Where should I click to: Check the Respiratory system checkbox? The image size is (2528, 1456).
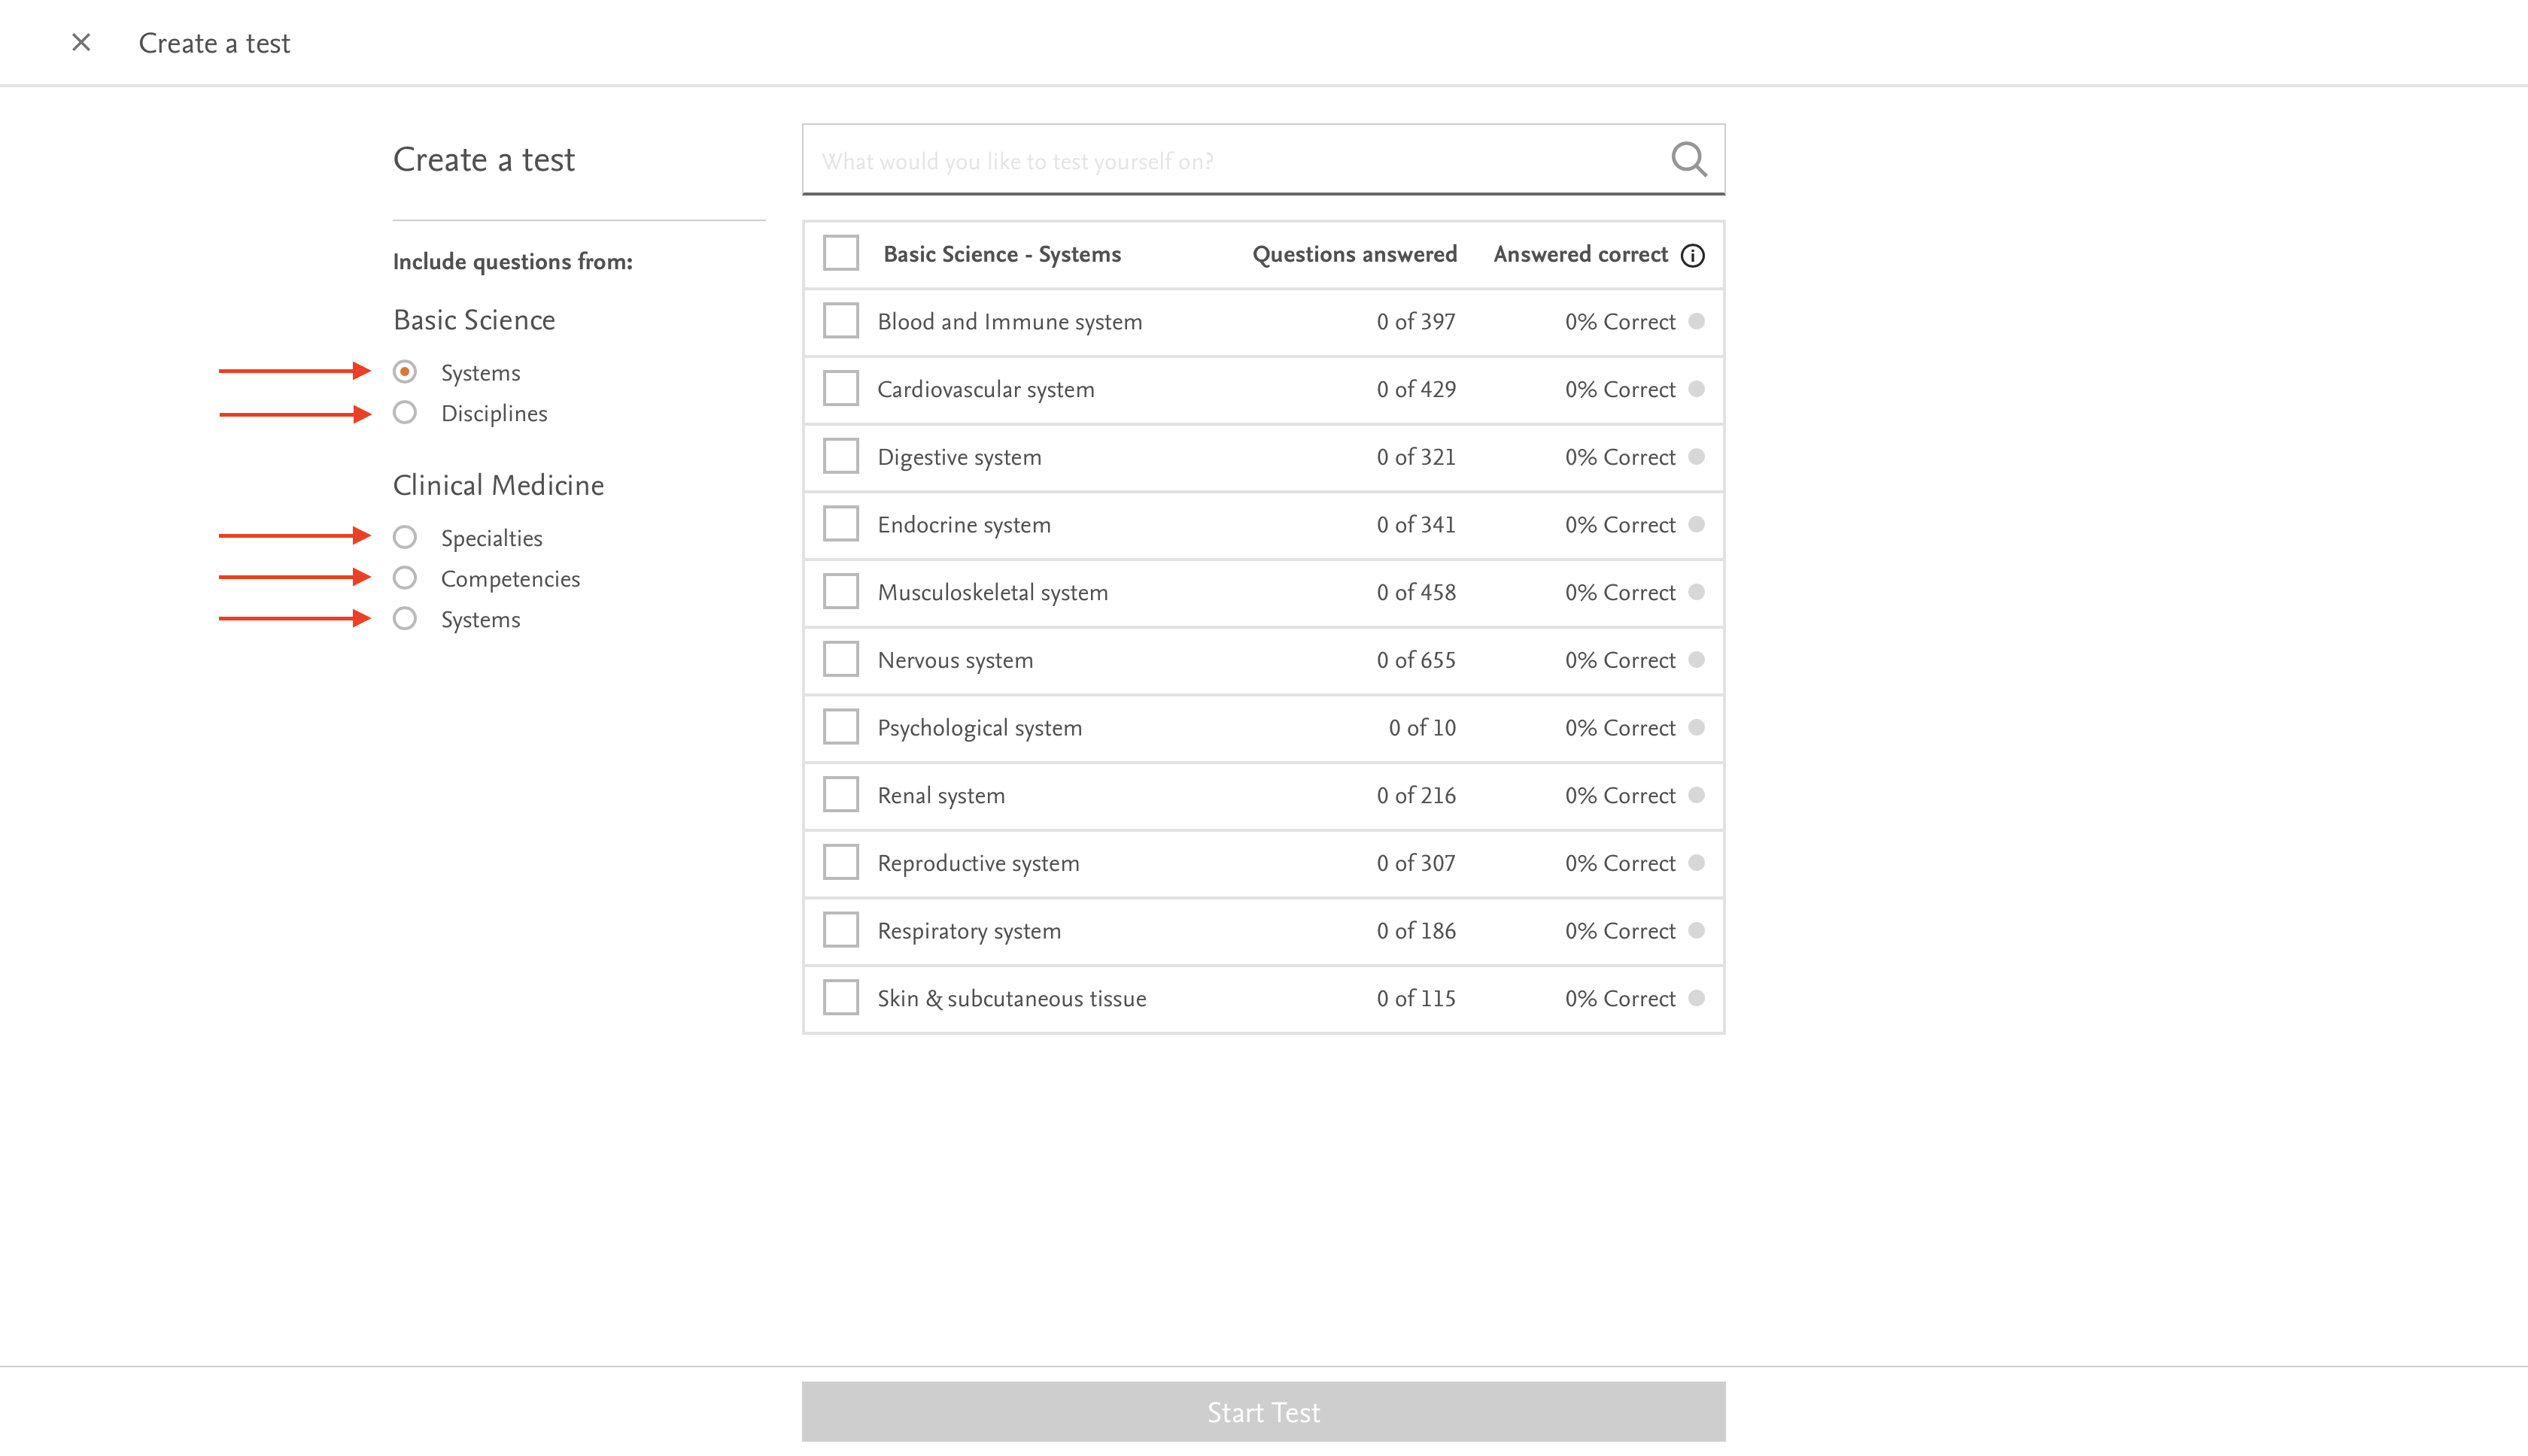pyautogui.click(x=841, y=930)
